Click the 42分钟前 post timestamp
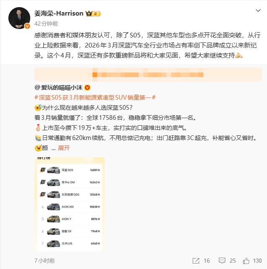 click(46, 24)
